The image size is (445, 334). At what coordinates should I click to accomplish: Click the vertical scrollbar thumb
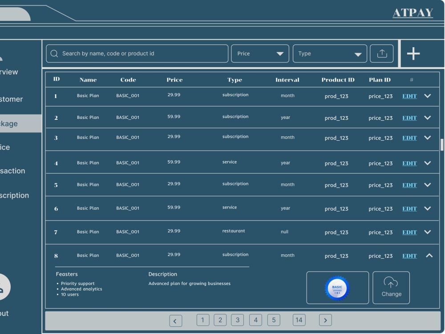(442, 145)
